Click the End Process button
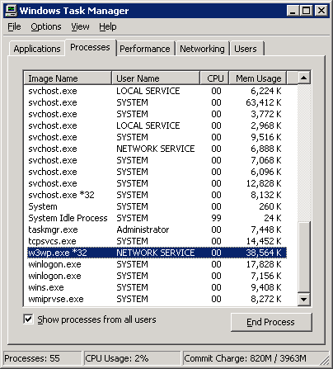 [271, 322]
